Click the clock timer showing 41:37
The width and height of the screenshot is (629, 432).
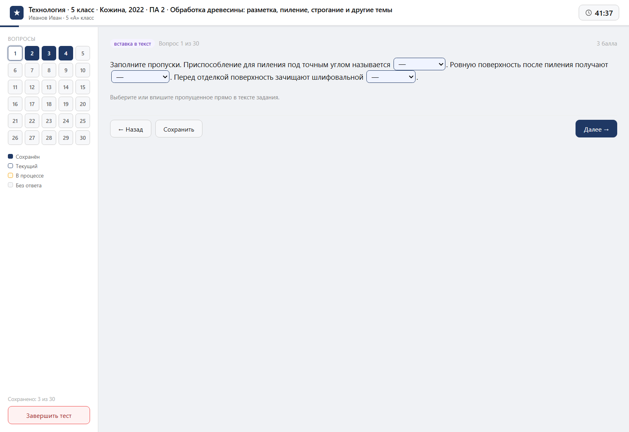(599, 13)
